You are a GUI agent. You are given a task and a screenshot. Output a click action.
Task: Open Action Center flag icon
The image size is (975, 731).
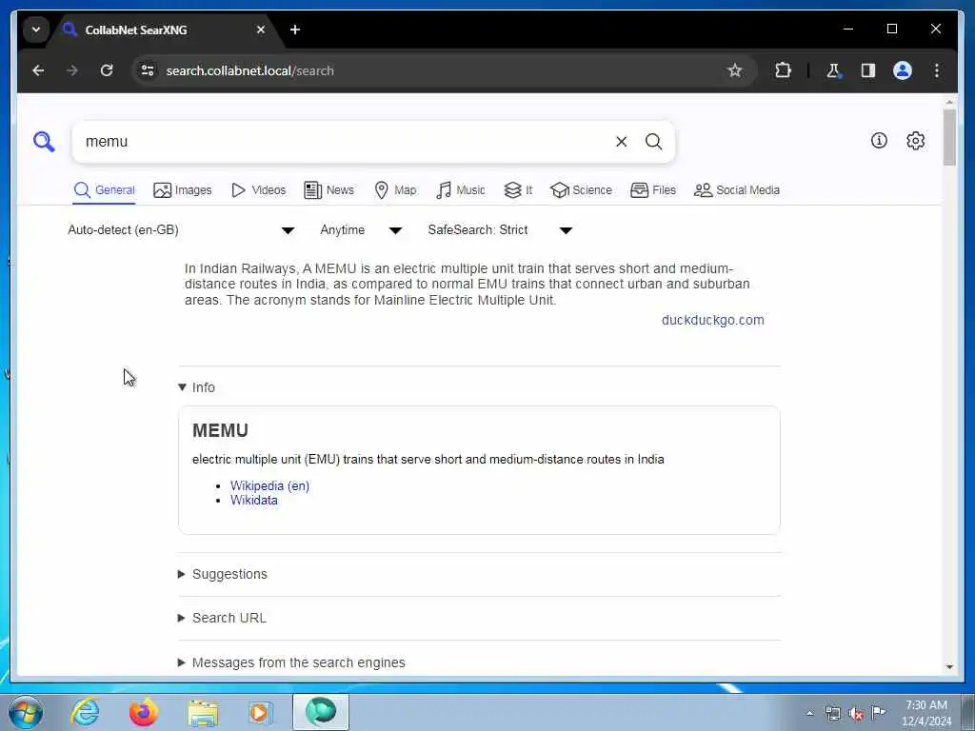click(878, 712)
